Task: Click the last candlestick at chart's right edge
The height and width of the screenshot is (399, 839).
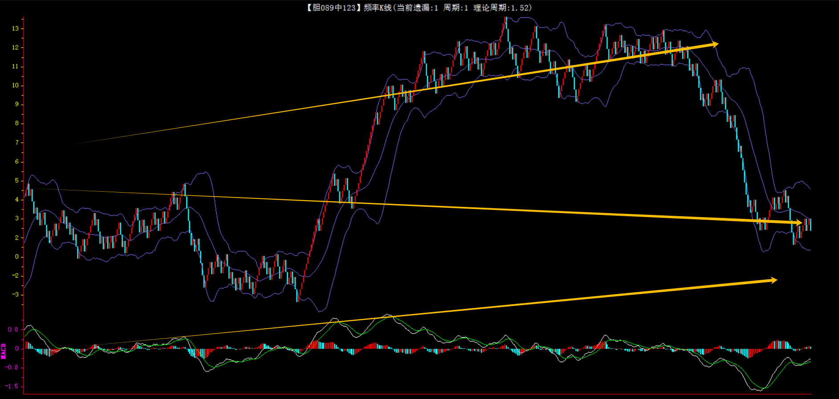Action: click(x=811, y=224)
